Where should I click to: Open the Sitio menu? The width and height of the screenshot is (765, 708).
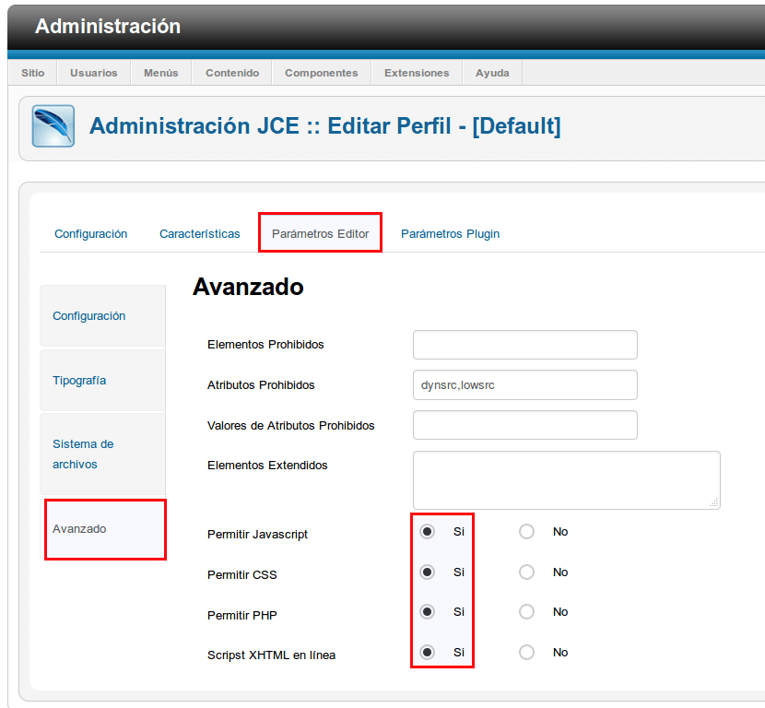click(x=32, y=73)
